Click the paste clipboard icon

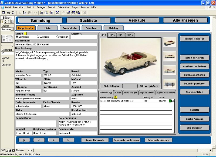point(29,13)
